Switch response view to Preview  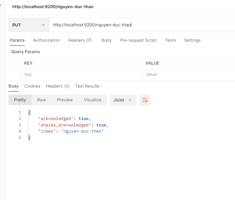tap(65, 100)
